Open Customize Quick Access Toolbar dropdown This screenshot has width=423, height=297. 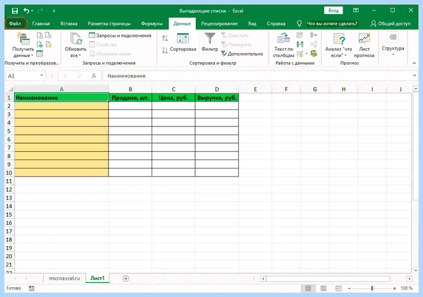pos(54,11)
